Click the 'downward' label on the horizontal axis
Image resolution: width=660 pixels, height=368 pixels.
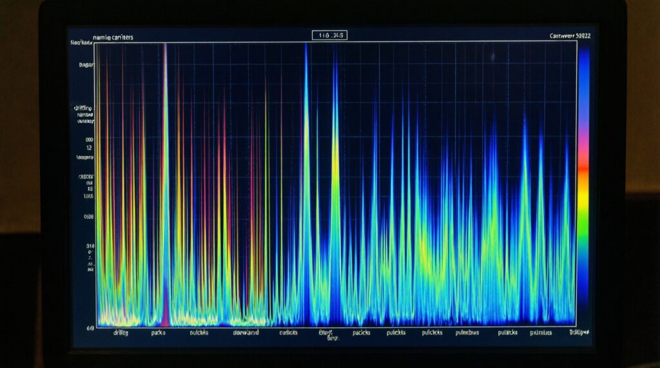pos(246,333)
